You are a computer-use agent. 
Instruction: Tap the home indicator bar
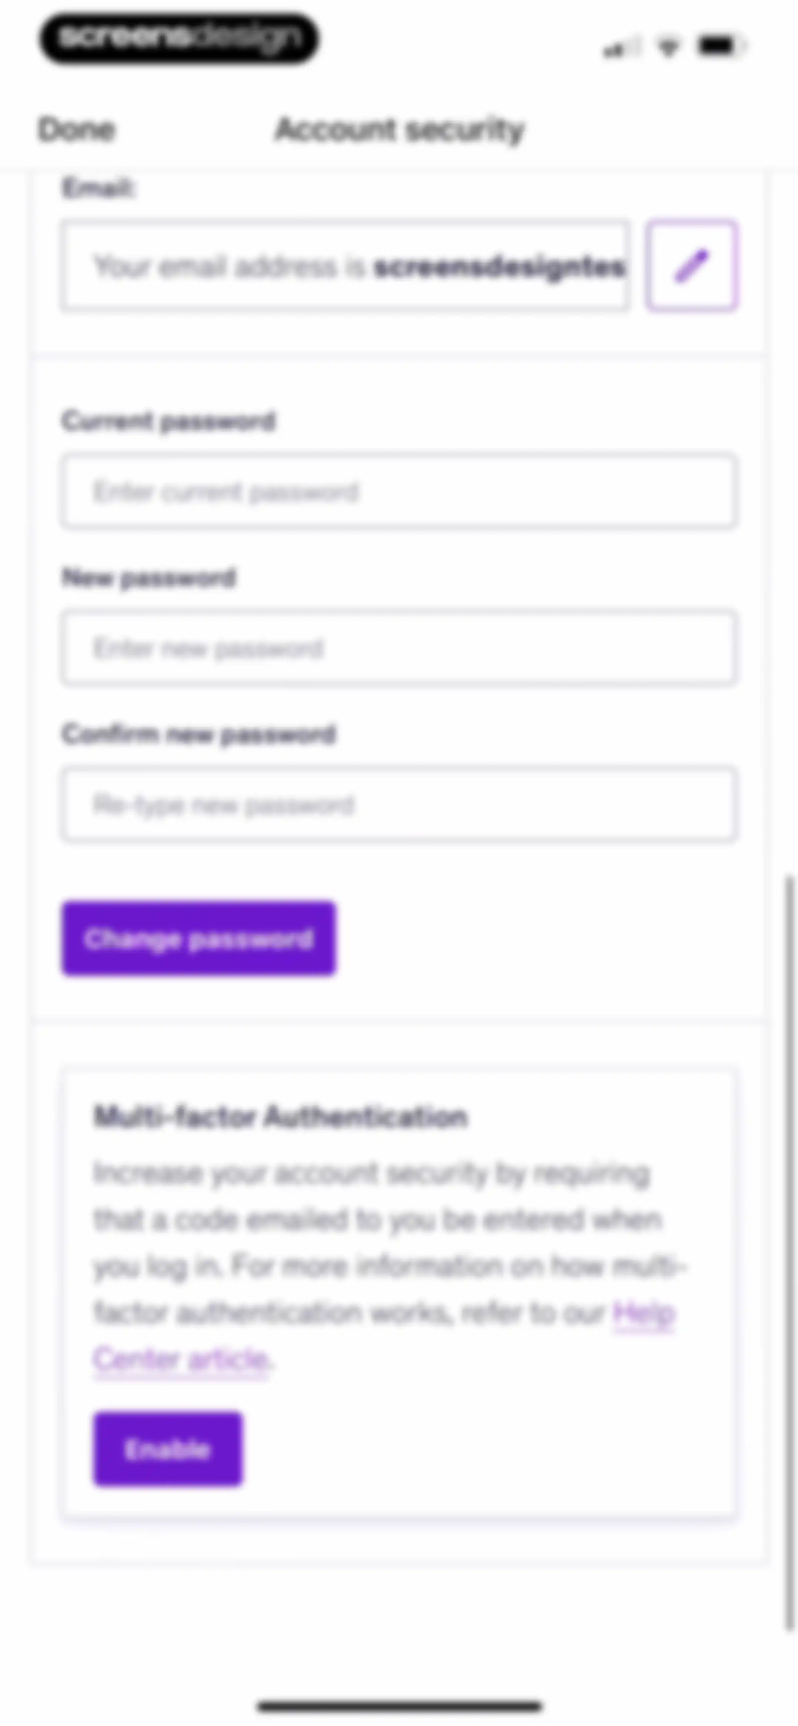point(399,1706)
